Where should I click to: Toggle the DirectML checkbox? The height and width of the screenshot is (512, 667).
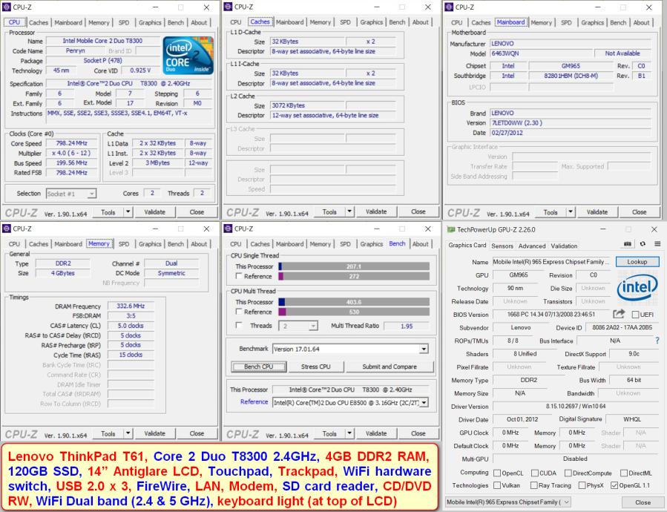pos(624,473)
